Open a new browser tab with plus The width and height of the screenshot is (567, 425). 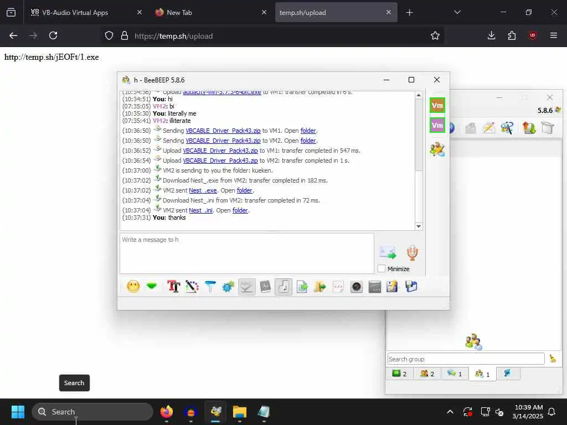click(409, 13)
